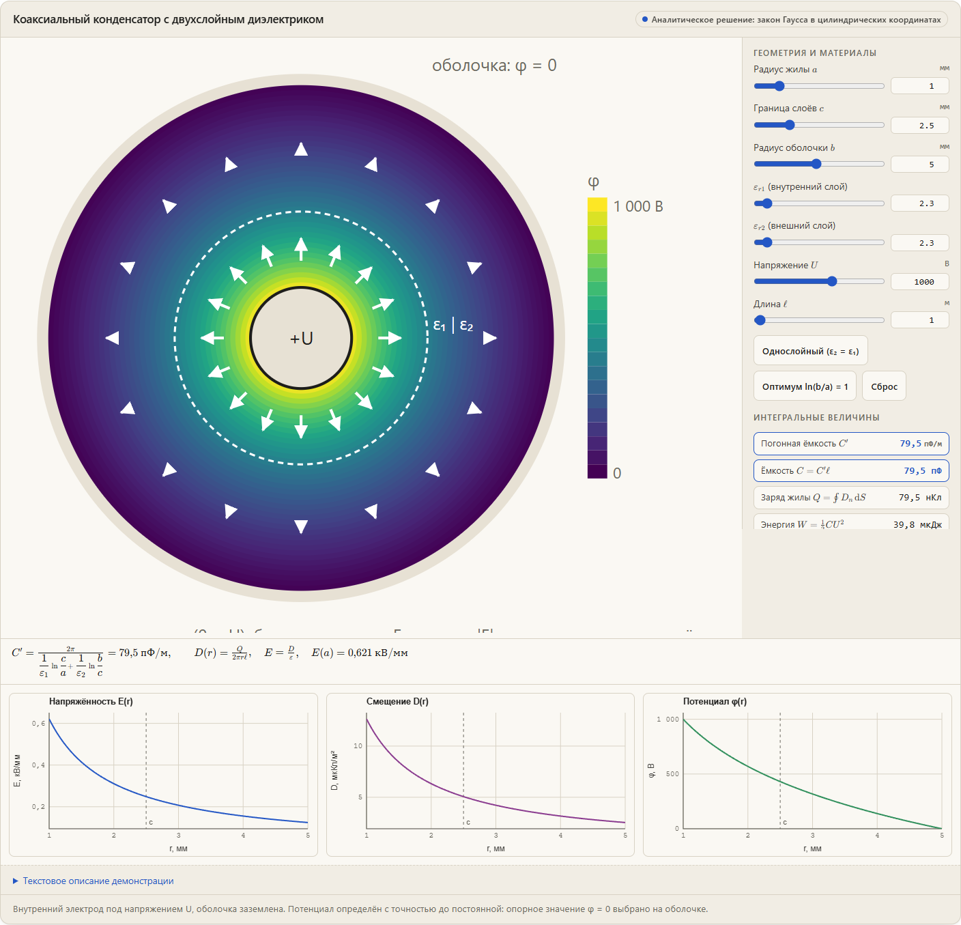Focus the core radius value input field
The image size is (961, 925).
(x=920, y=86)
